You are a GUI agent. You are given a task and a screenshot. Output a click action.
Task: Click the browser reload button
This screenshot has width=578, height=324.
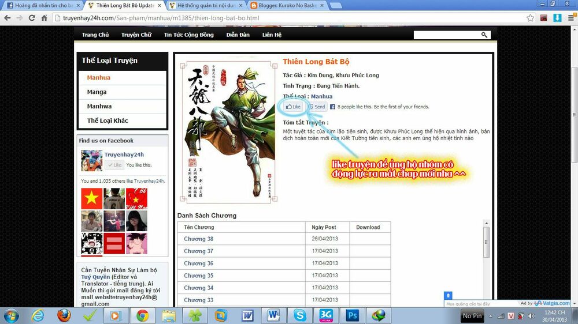point(32,18)
